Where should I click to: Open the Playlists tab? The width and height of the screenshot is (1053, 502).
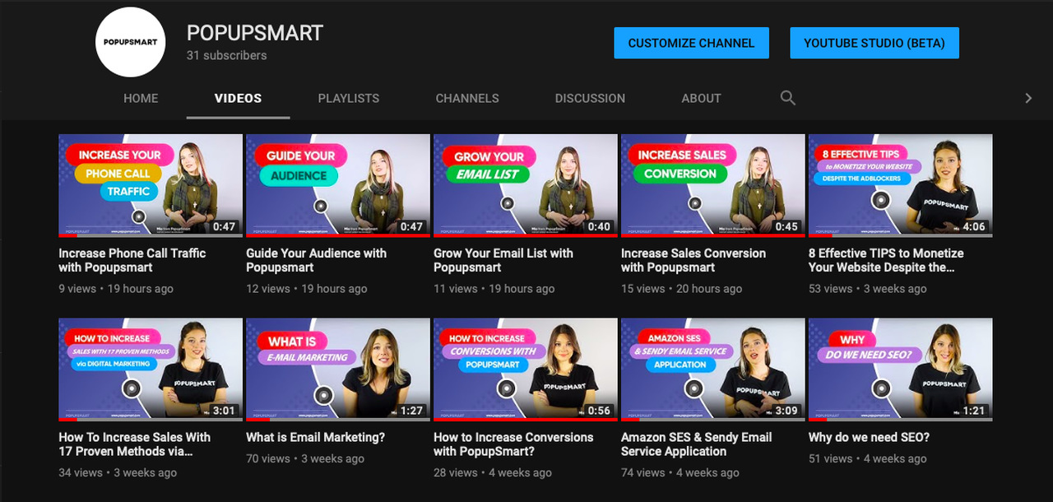348,98
